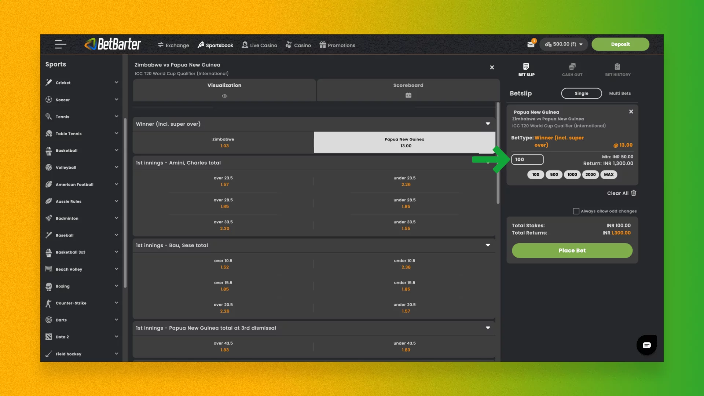Click the sports sidebar vertical scrollbar
This screenshot has width=704, height=396.
[125, 203]
